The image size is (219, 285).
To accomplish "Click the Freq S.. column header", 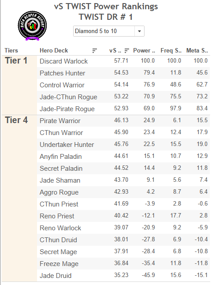I will pyautogui.click(x=171, y=50).
